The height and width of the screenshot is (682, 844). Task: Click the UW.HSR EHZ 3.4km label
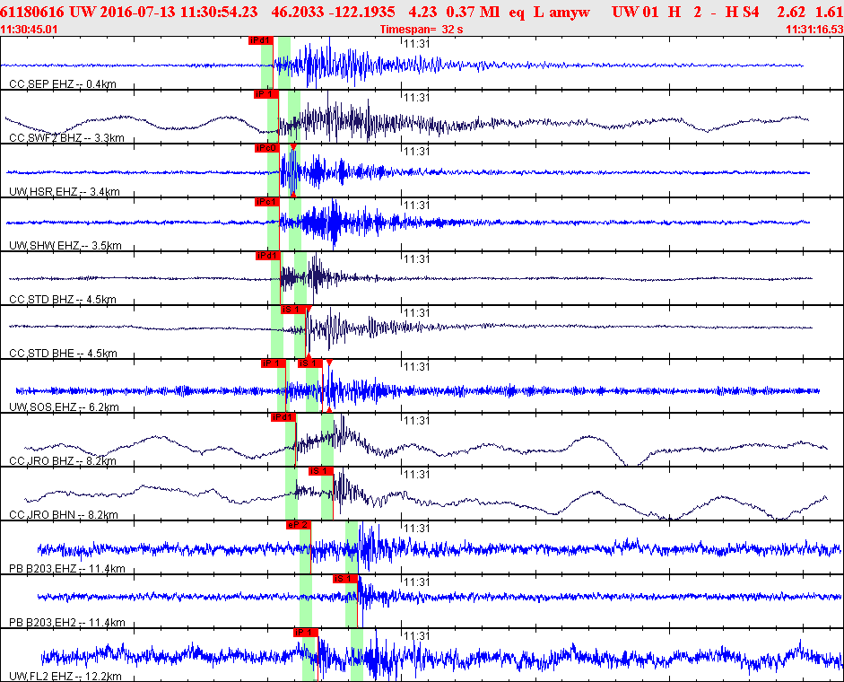tap(64, 192)
